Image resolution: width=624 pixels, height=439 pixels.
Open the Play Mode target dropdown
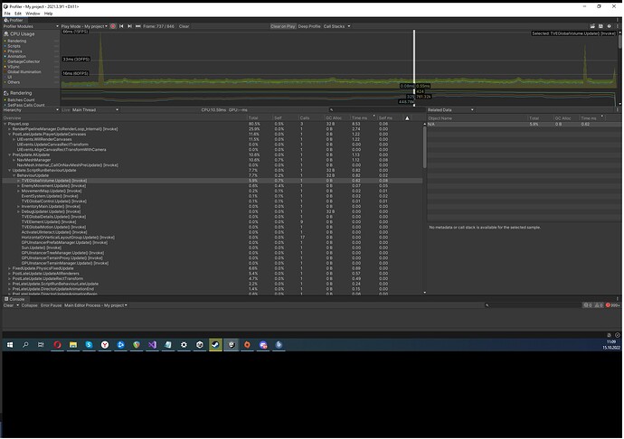coord(84,26)
